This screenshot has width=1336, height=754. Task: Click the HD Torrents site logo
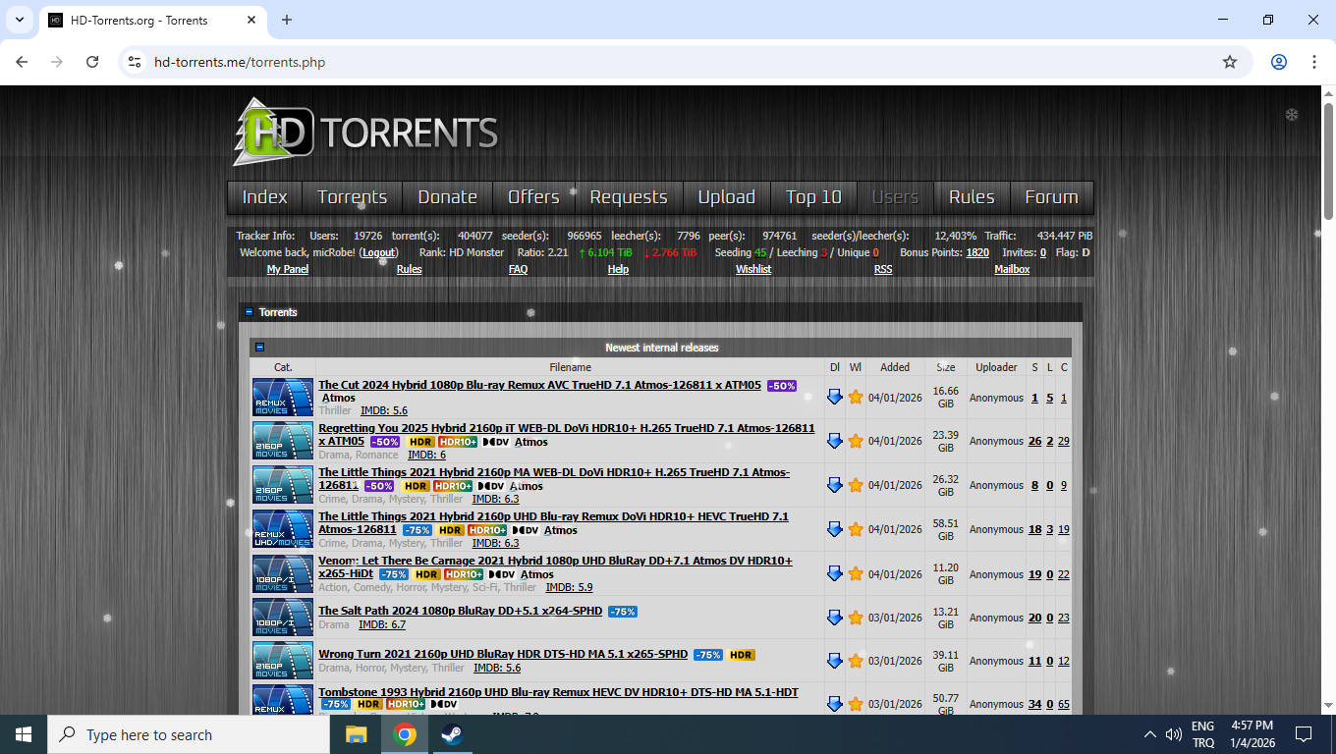[x=365, y=132]
